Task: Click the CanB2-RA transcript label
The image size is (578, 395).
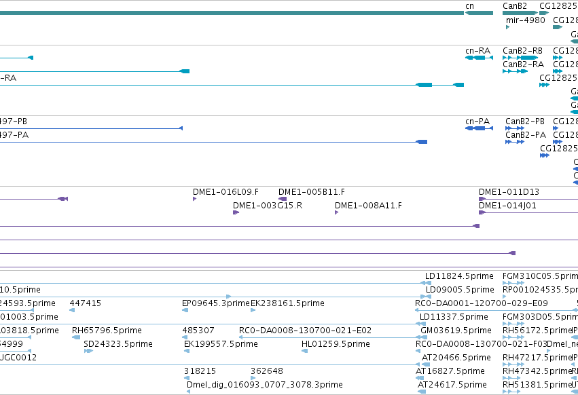Action: (x=524, y=64)
